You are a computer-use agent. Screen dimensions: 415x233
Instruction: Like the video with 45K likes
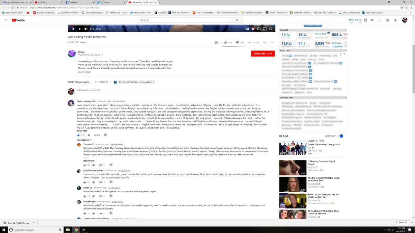point(228,42)
